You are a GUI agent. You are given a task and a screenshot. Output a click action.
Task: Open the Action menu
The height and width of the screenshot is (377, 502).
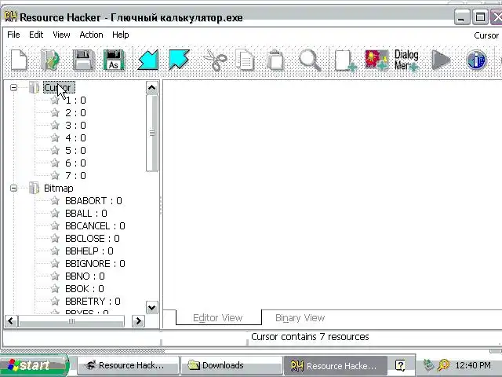pyautogui.click(x=91, y=35)
